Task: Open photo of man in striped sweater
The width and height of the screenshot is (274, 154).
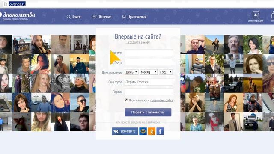Action: (x=195, y=64)
